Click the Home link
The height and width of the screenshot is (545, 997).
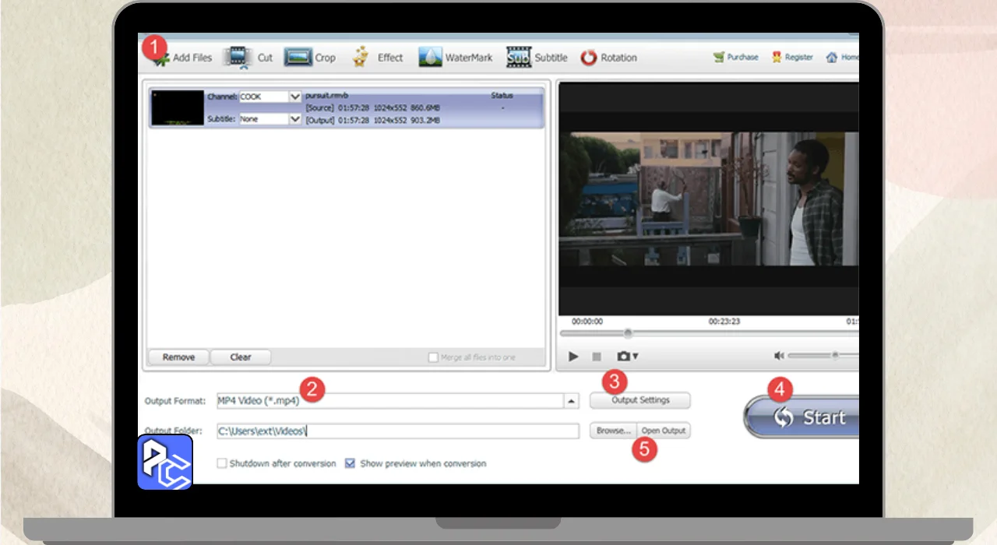click(x=843, y=57)
